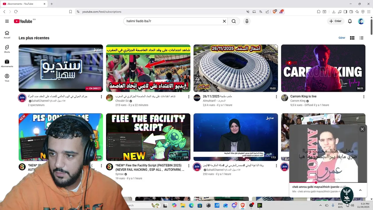Open Accueil in the sidebar
The image size is (373, 210).
7,35
